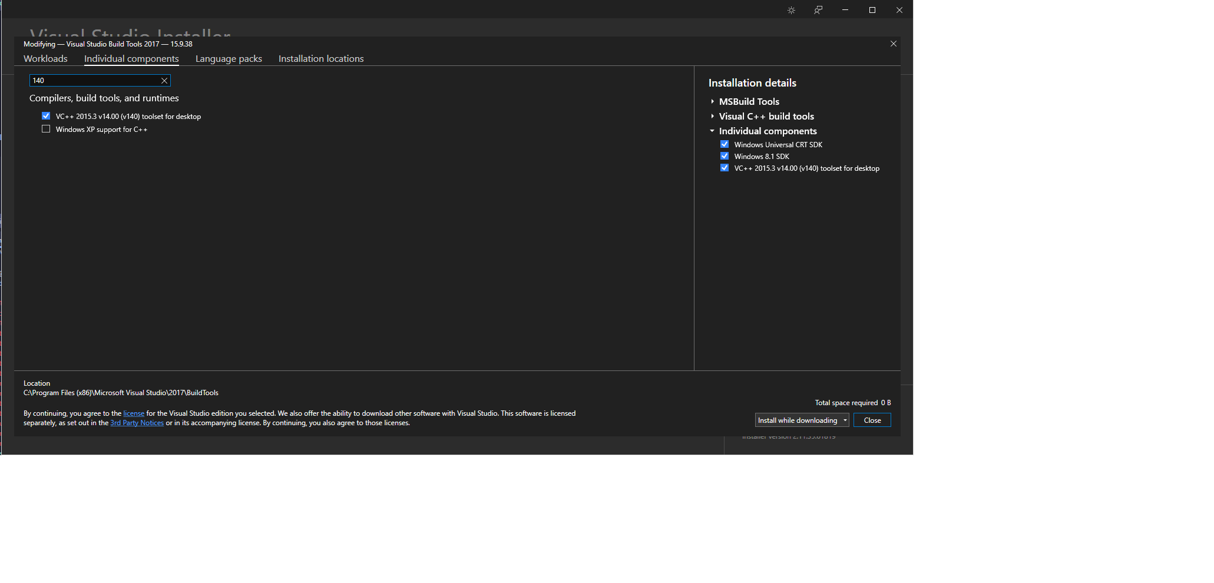
Task: Click Compilers, build tools, and runtimes heading
Action: coord(104,98)
